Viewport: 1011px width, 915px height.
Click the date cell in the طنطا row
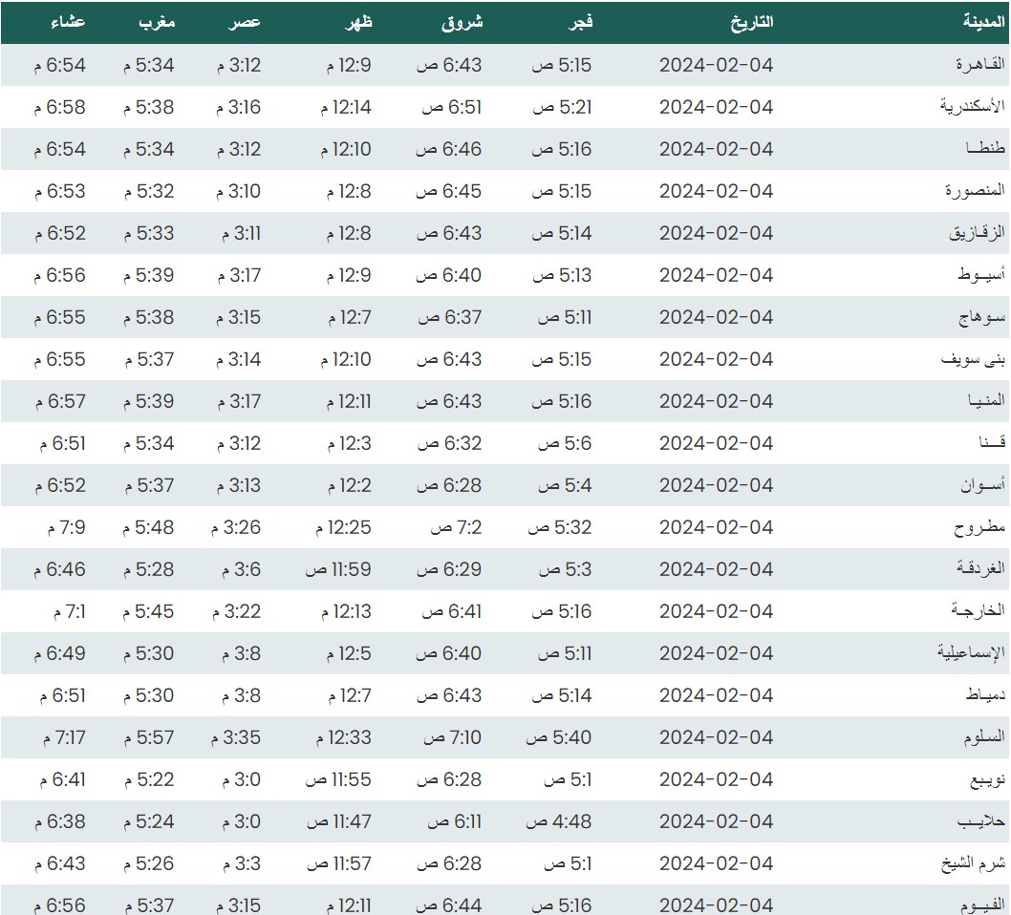[716, 149]
